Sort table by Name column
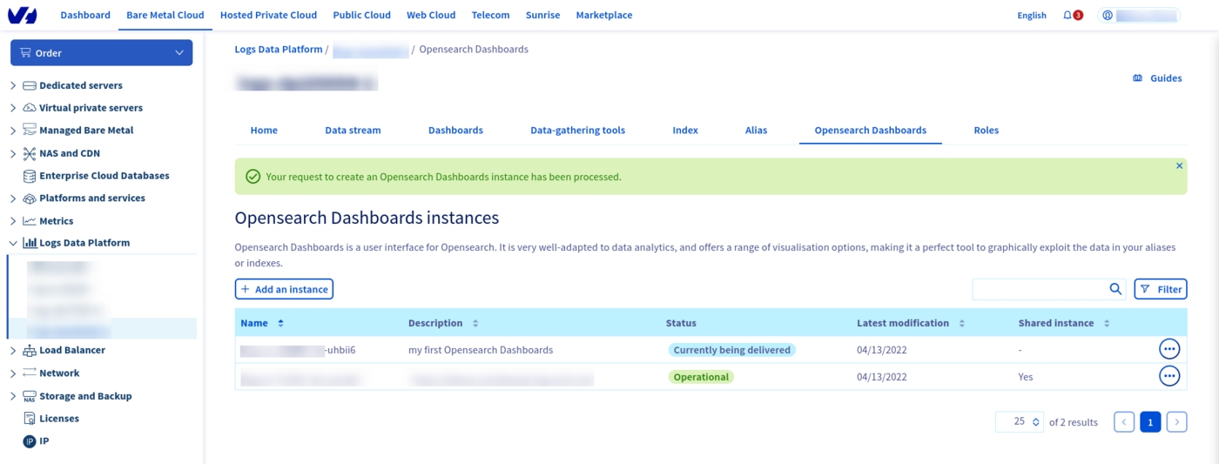 [280, 323]
